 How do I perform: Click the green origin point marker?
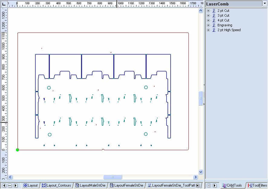pos(18,150)
